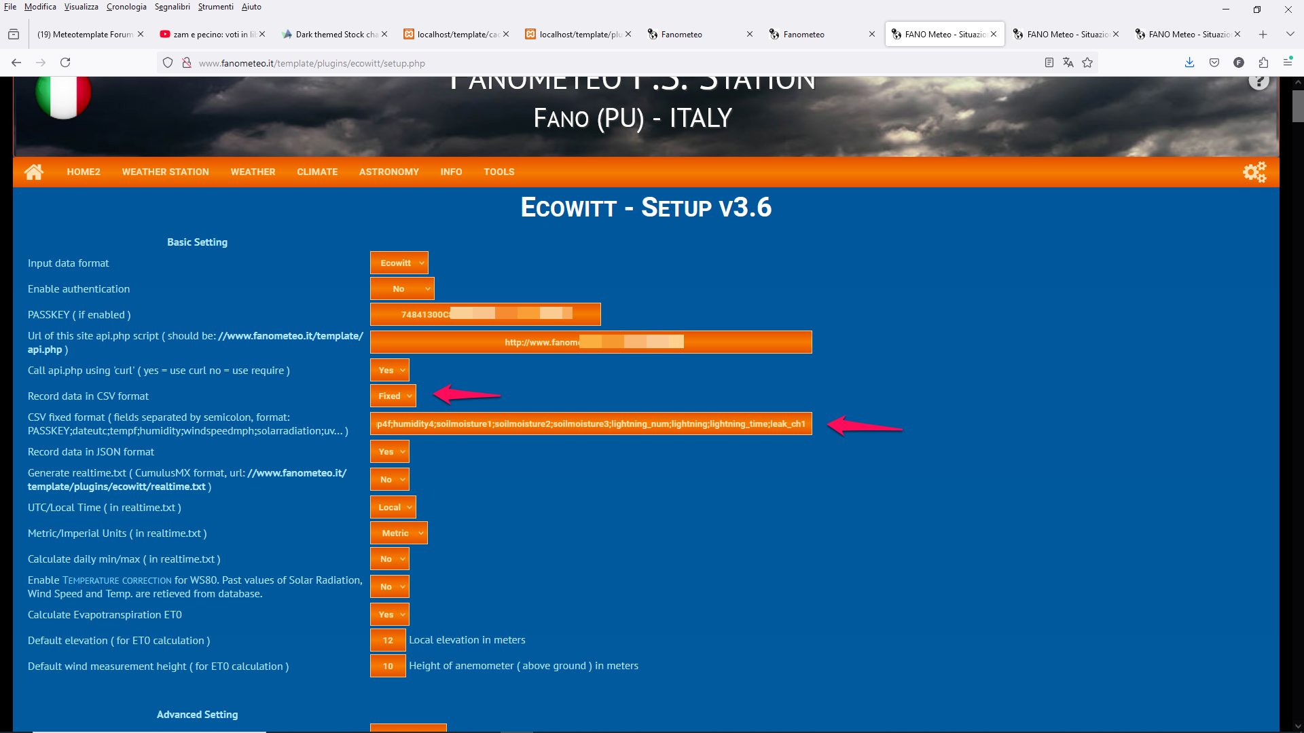Close the Dark themed Stock tab

(384, 34)
